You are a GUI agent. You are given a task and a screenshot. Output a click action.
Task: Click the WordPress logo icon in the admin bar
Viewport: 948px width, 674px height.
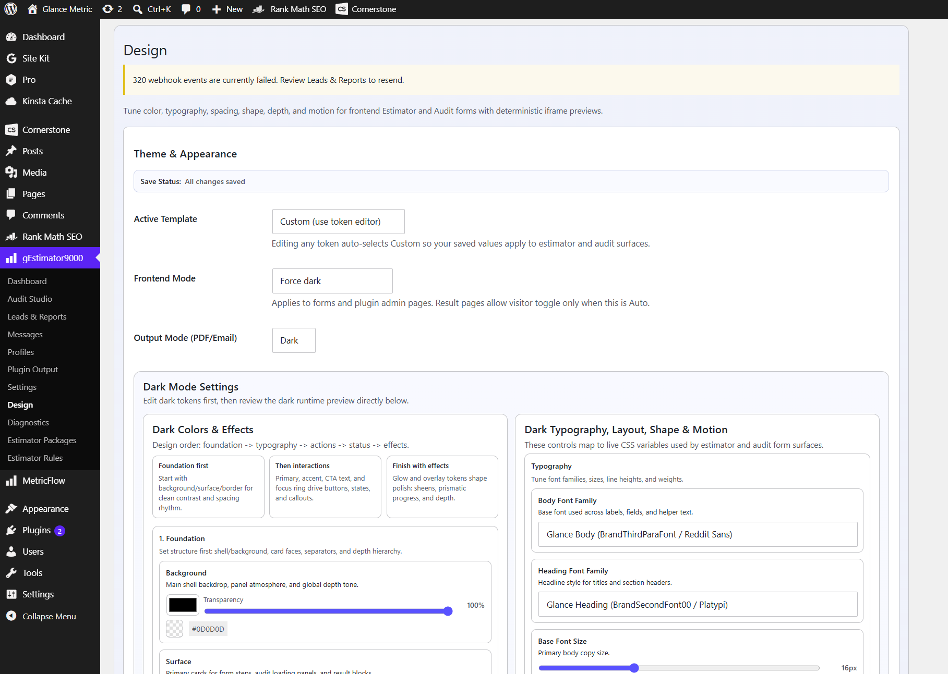click(11, 9)
